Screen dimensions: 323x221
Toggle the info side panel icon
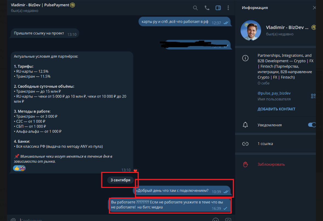click(218, 8)
